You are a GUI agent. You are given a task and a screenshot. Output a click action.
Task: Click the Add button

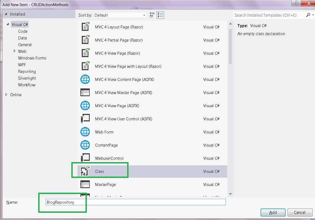(x=273, y=212)
